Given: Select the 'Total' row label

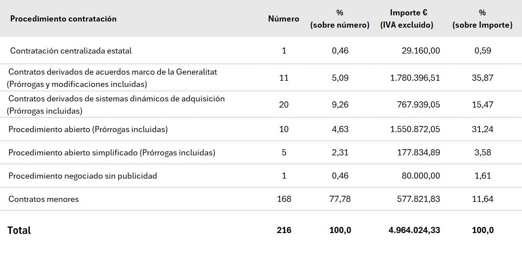Looking at the screenshot, I should tap(19, 230).
